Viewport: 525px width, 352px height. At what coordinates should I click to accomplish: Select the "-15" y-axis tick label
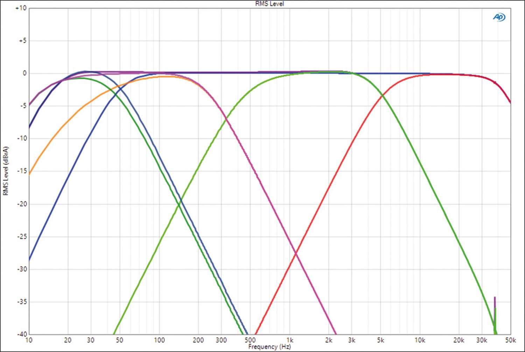(x=21, y=171)
